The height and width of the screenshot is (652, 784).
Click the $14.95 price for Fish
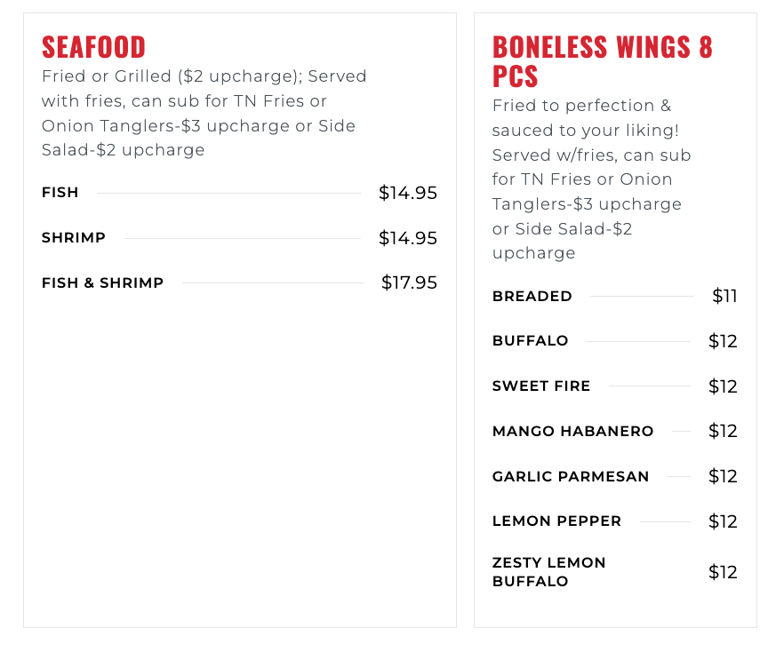(407, 193)
